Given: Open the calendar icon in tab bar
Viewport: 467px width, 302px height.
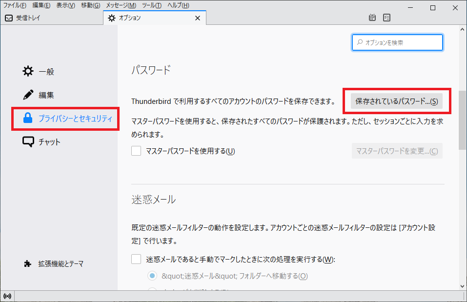Looking at the screenshot, I should click(x=372, y=18).
